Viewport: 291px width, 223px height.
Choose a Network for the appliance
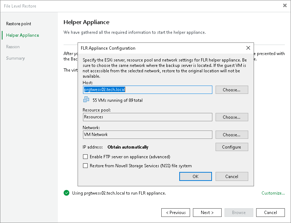pyautogui.click(x=232, y=135)
